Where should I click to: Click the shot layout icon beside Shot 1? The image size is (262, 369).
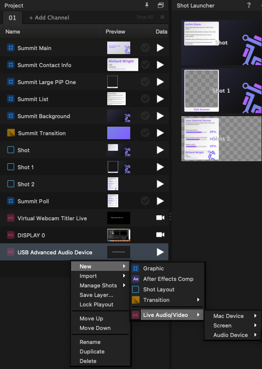tap(11, 167)
